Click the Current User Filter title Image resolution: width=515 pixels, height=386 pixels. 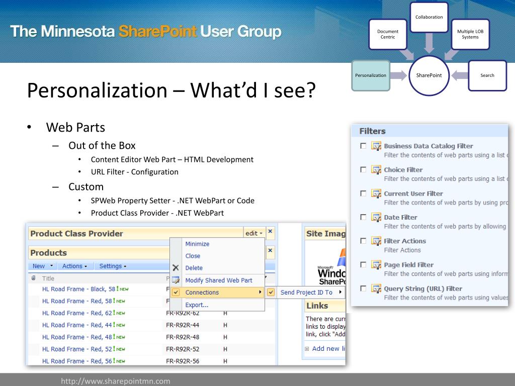(413, 194)
